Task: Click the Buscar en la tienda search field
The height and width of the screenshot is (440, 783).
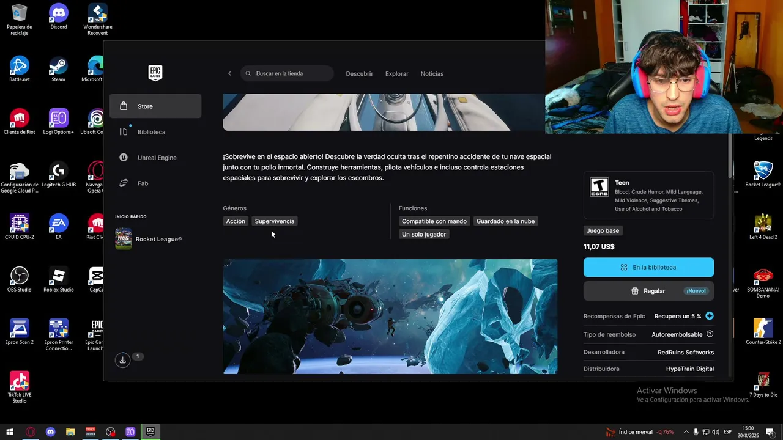Action: click(x=287, y=73)
